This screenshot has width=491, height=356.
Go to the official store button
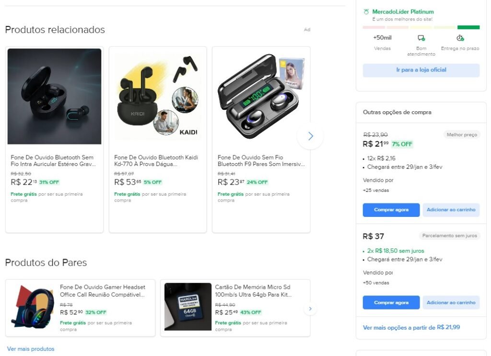coord(421,70)
